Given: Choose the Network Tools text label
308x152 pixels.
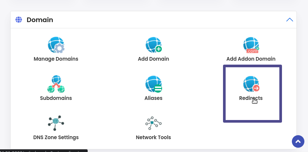Looking at the screenshot, I should click(x=154, y=137).
